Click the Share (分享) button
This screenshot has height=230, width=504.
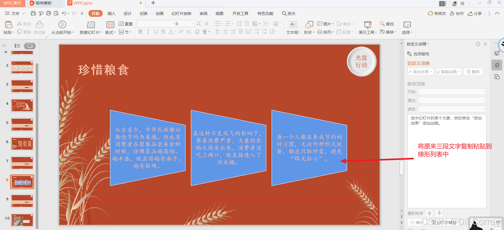(475, 13)
